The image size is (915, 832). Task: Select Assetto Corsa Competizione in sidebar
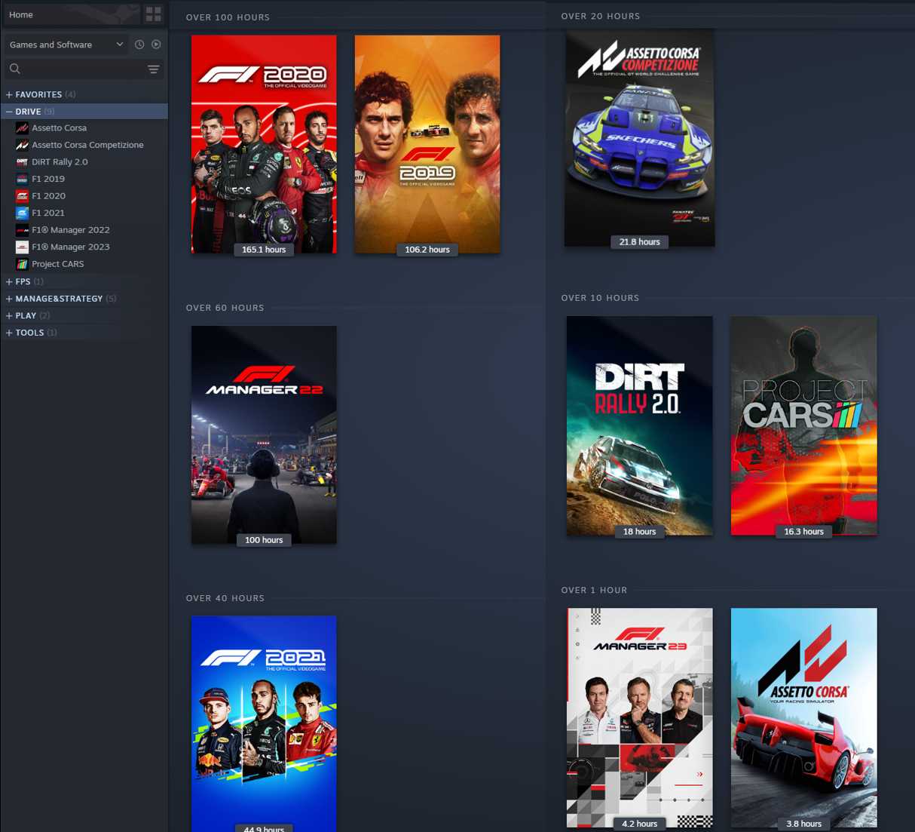(87, 145)
